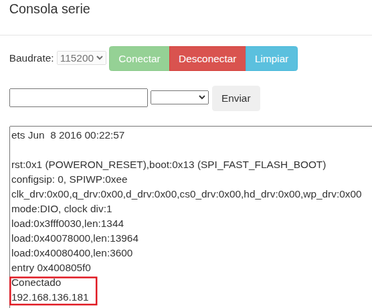Screen dimensions: 372x308
Task: Click the clk_drv log line in output
Action: 186,194
